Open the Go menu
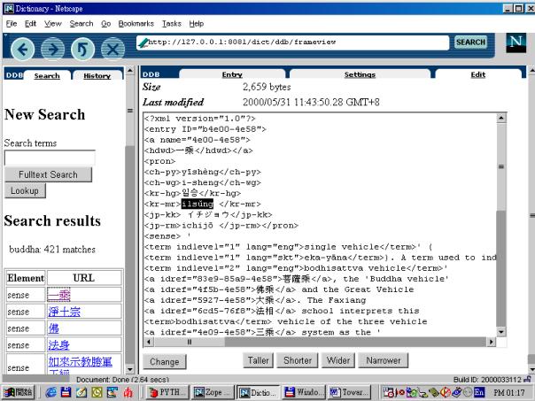 pyautogui.click(x=105, y=24)
